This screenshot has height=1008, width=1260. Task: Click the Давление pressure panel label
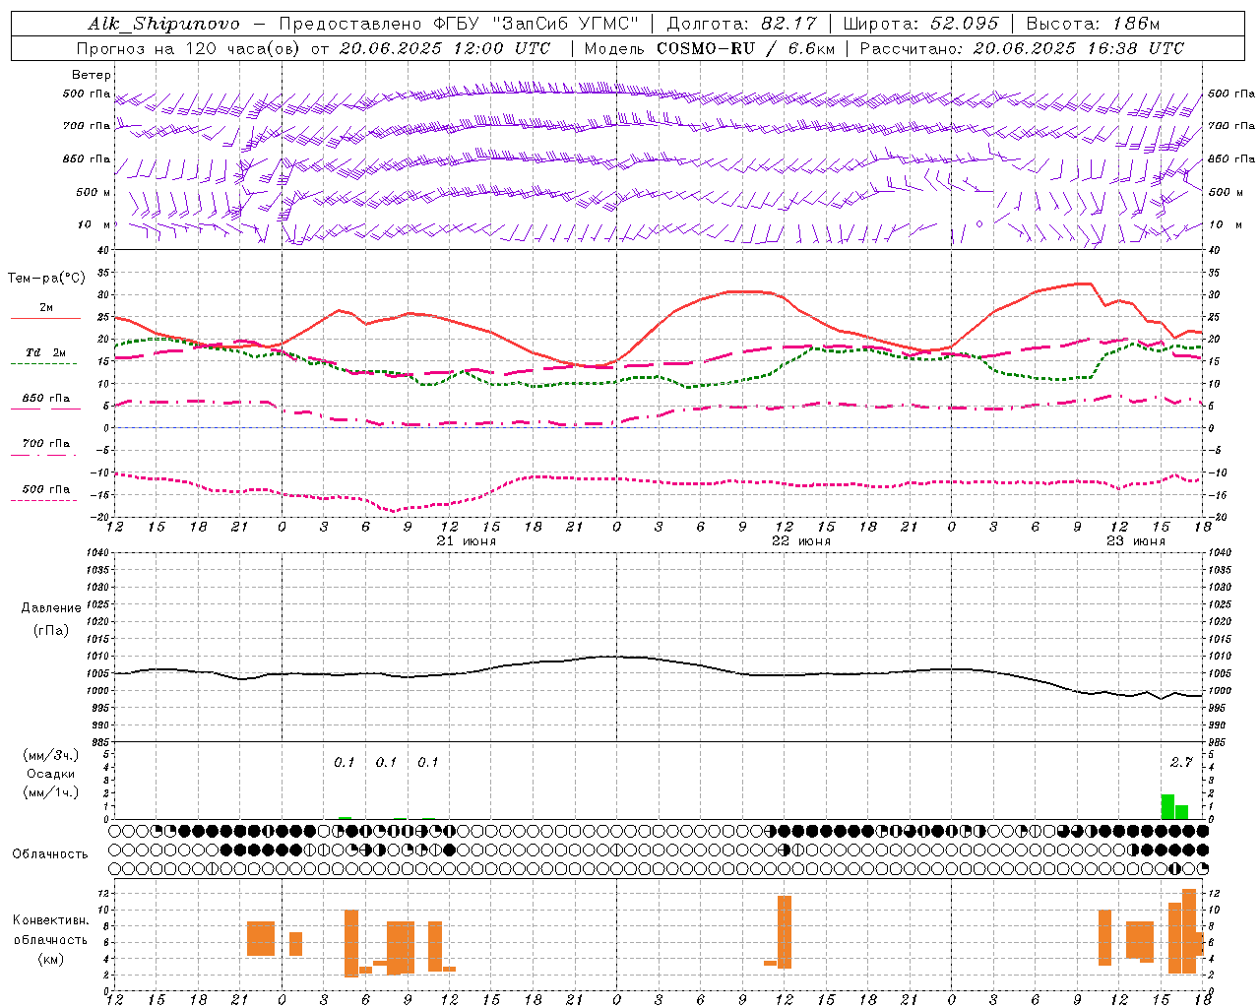click(x=51, y=608)
